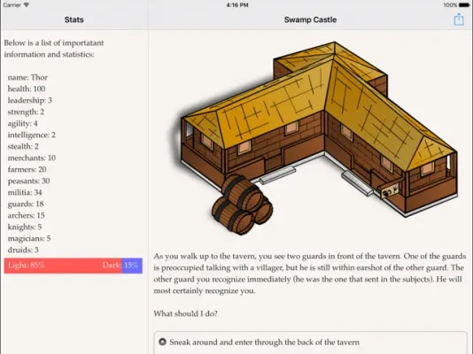This screenshot has width=473, height=354.
Task: Click the stacked barrels in the picture
Action: 242,204
